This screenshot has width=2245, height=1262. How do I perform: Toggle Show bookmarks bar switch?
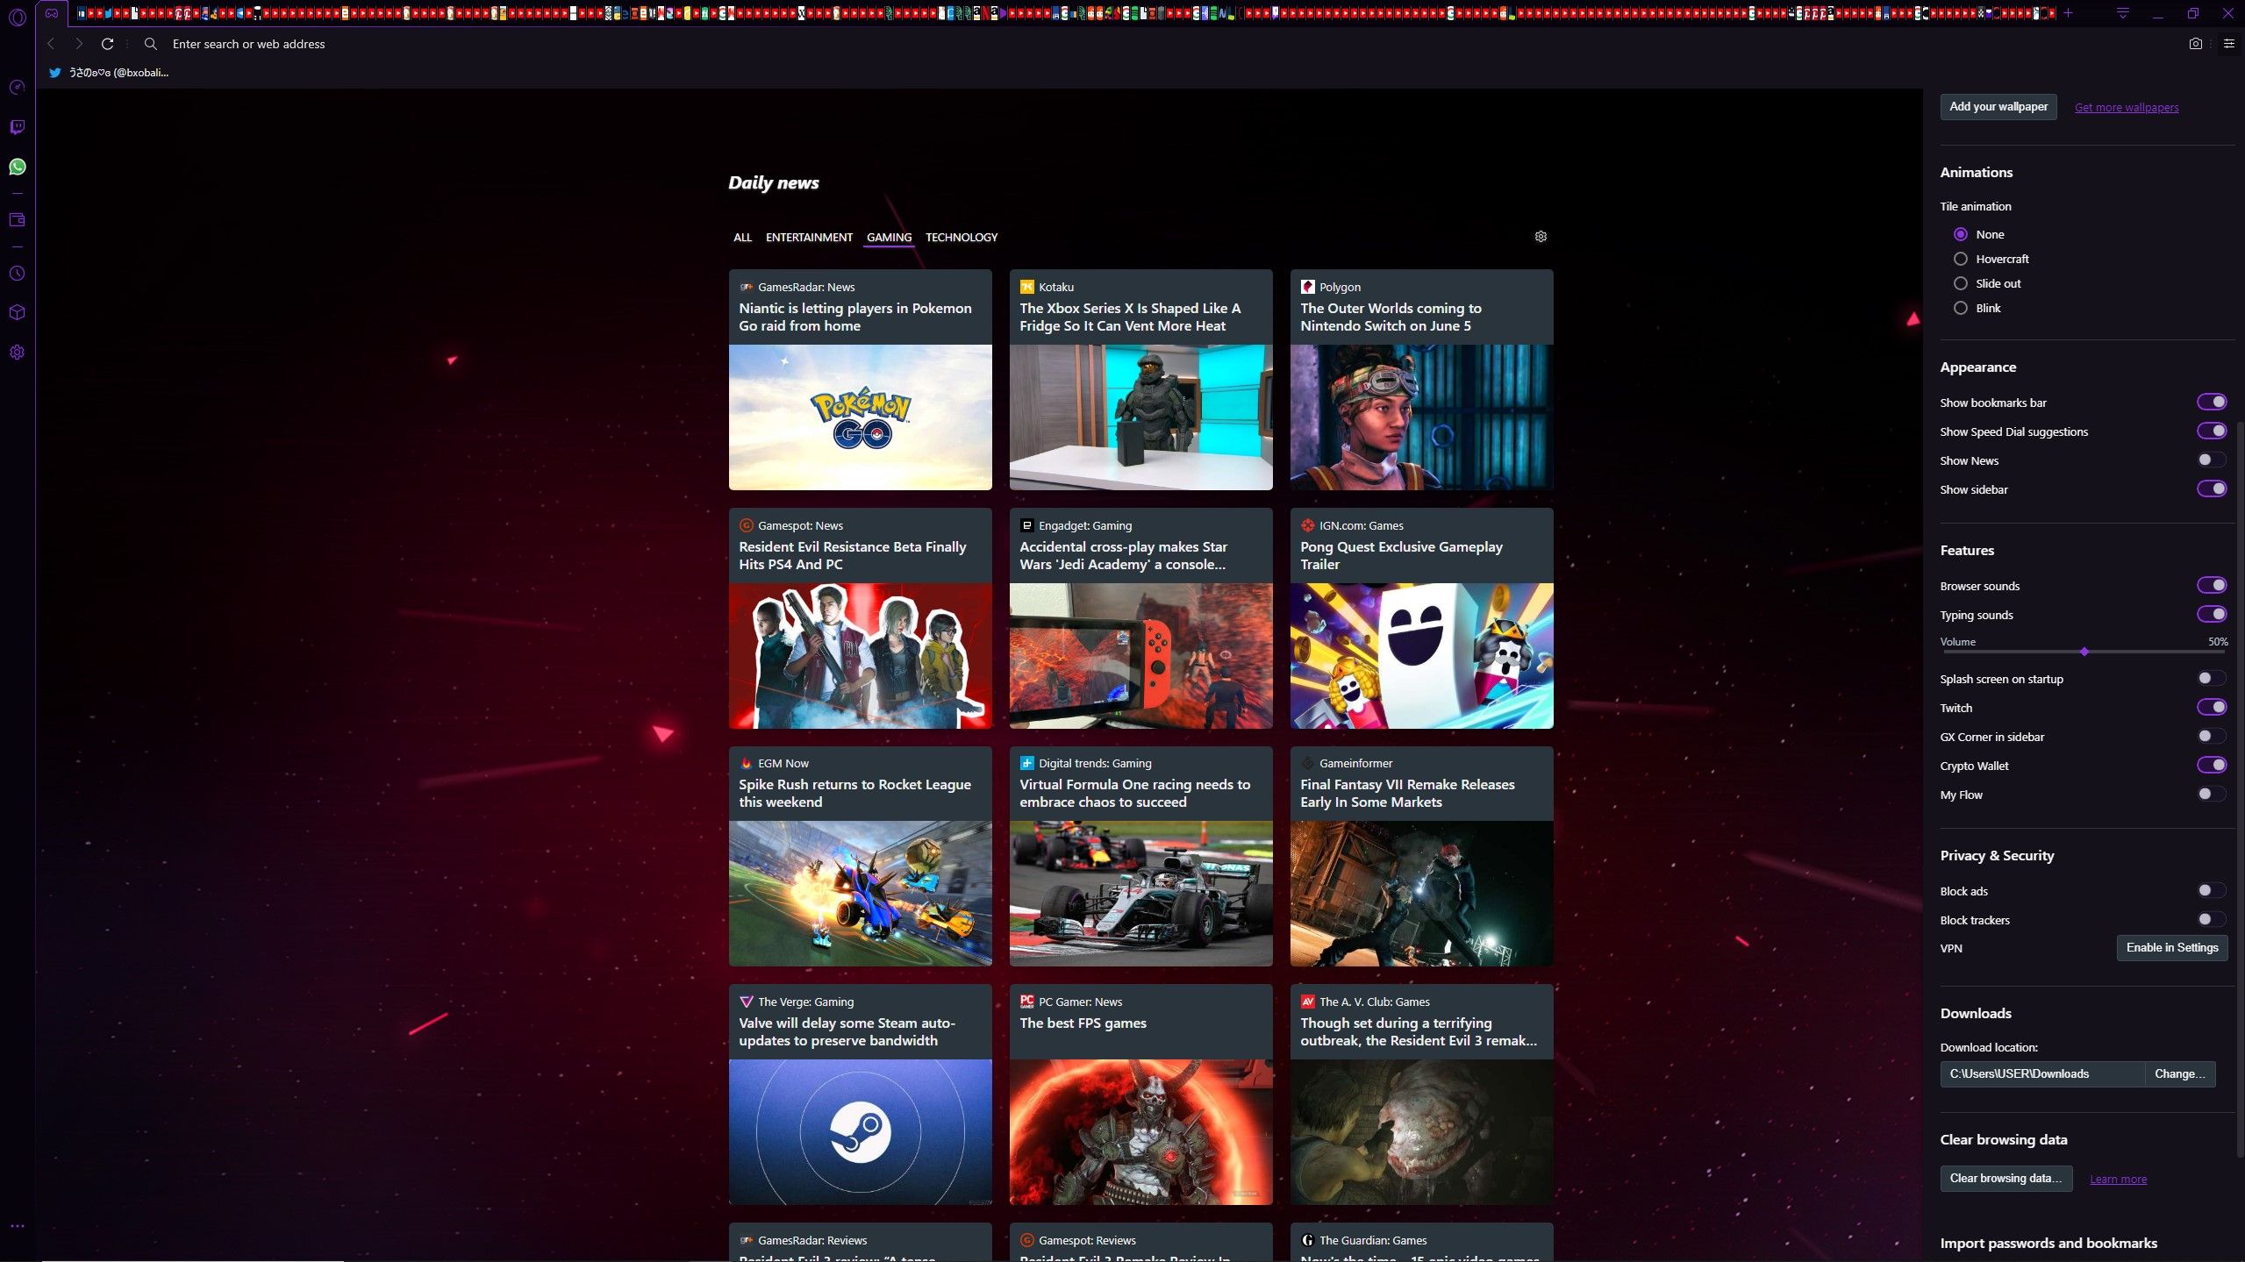2211,402
